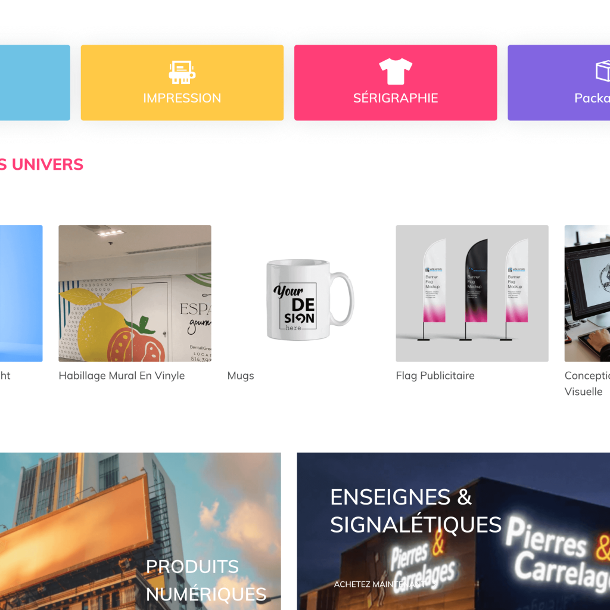Click the Conception Visuelle monitor image

587,293
